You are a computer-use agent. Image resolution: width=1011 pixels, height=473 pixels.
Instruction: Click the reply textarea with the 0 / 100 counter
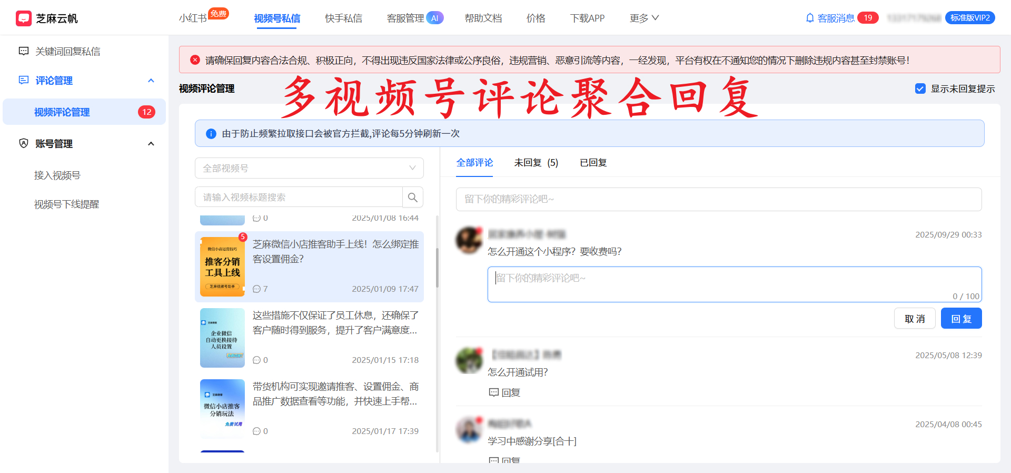(x=735, y=284)
